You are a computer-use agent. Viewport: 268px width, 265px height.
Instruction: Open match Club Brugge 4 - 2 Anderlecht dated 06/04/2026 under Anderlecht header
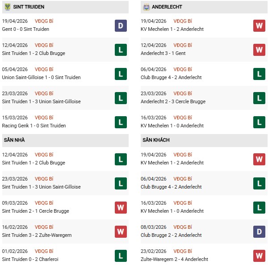(x=172, y=77)
